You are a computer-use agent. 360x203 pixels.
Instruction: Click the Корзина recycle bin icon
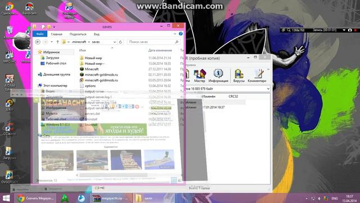tap(10, 32)
